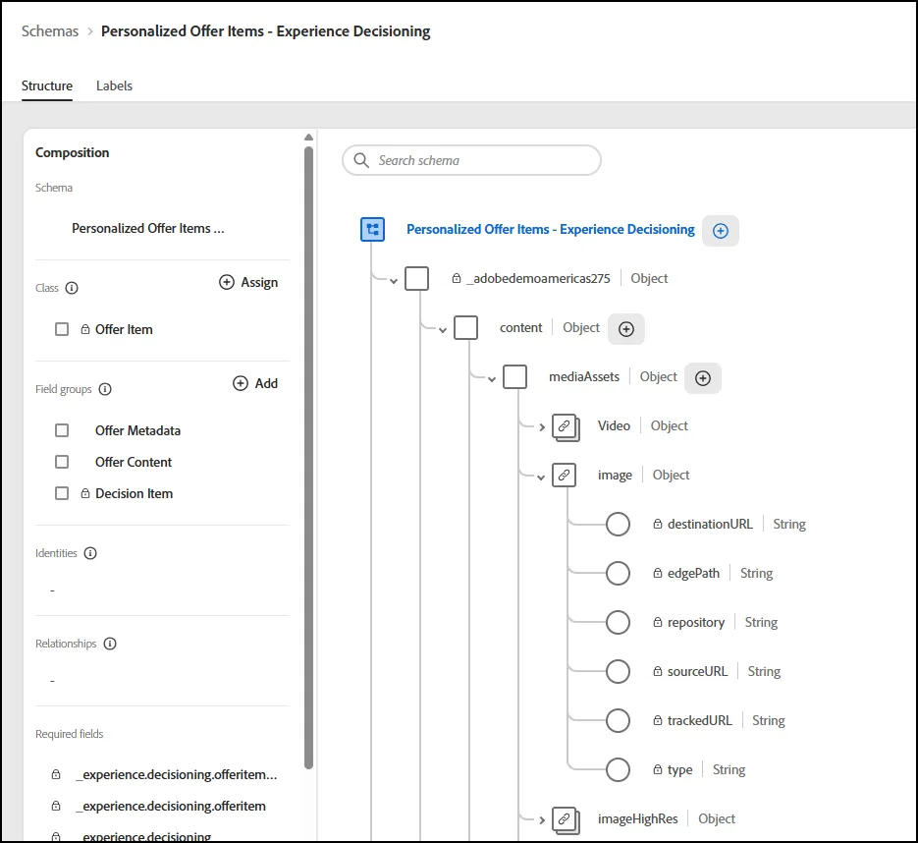Image resolution: width=918 pixels, height=843 pixels.
Task: Click the mediaAssets object node icon
Action: point(515,377)
